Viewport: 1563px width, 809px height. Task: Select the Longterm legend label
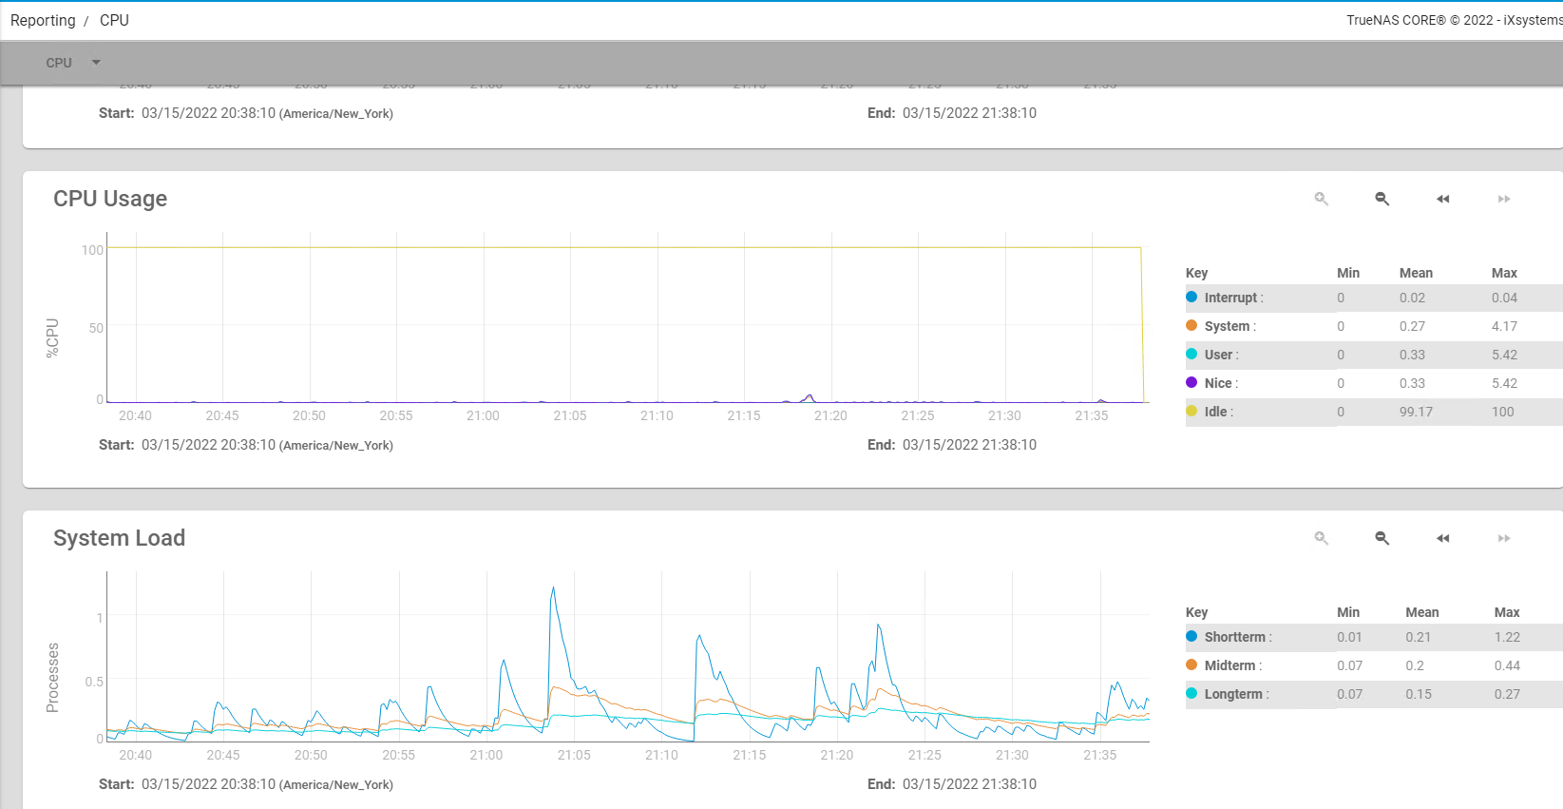1236,694
